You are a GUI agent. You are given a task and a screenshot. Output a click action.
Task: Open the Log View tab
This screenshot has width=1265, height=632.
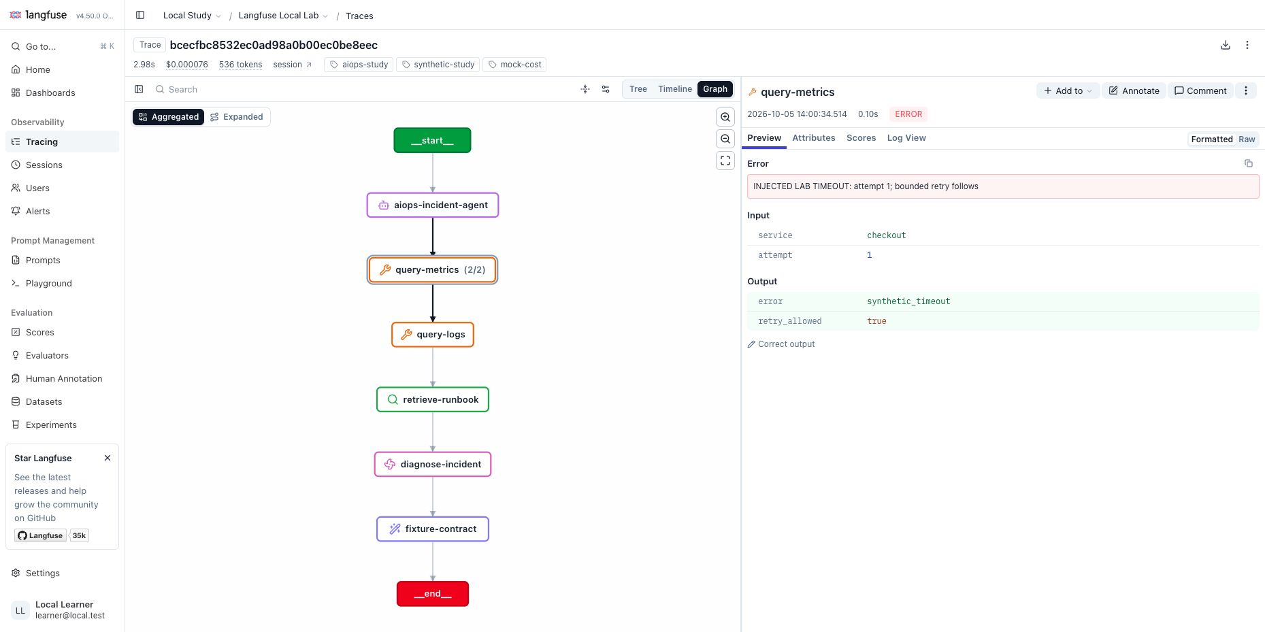point(906,138)
